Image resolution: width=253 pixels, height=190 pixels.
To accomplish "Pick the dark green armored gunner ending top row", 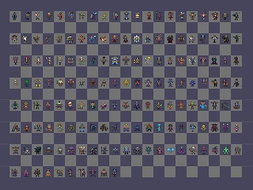I will click(x=236, y=17).
